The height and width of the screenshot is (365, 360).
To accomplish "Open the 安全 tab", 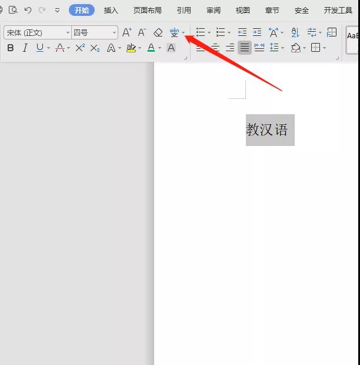I will (302, 10).
